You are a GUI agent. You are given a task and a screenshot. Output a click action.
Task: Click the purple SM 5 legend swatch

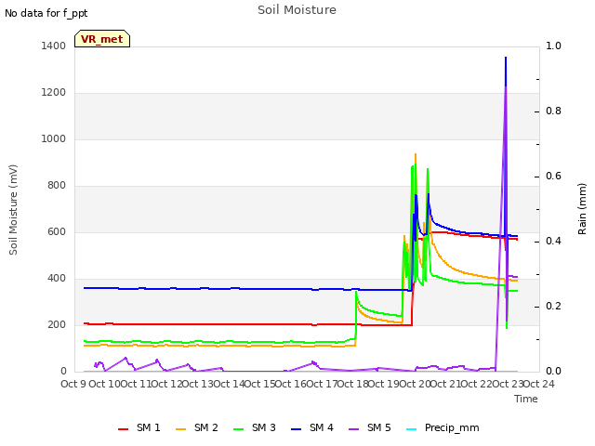pos(354,429)
